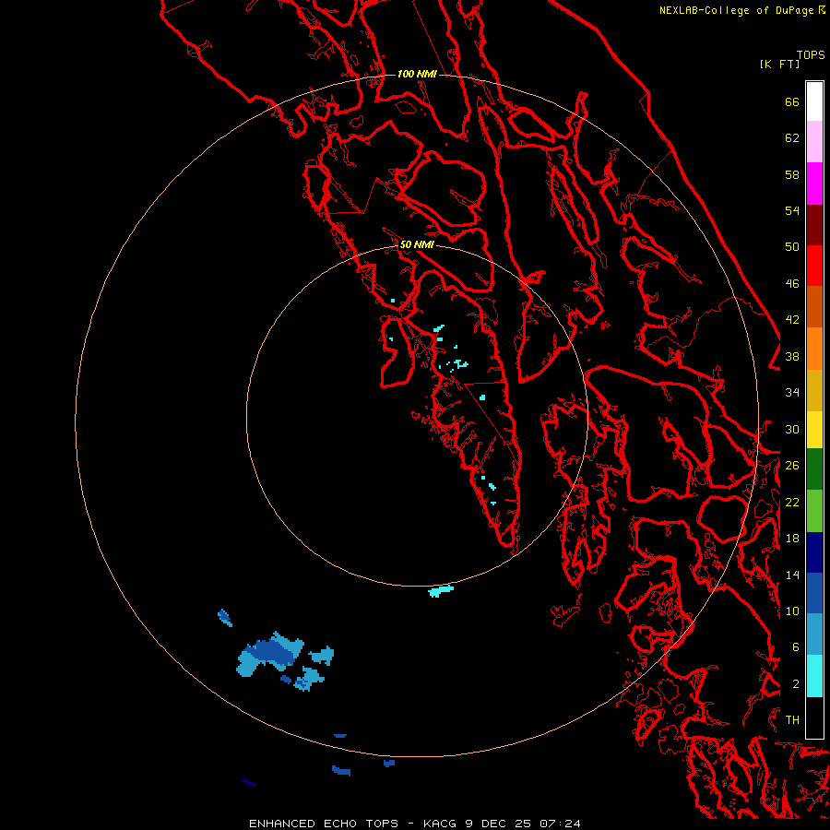Screen dimensions: 830x830
Task: Click the cyan echo below the 50 NMI ring
Action: click(x=441, y=591)
